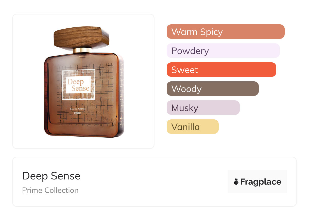Click the square frame outline around bottle label
309x219 pixels.
point(63,85)
